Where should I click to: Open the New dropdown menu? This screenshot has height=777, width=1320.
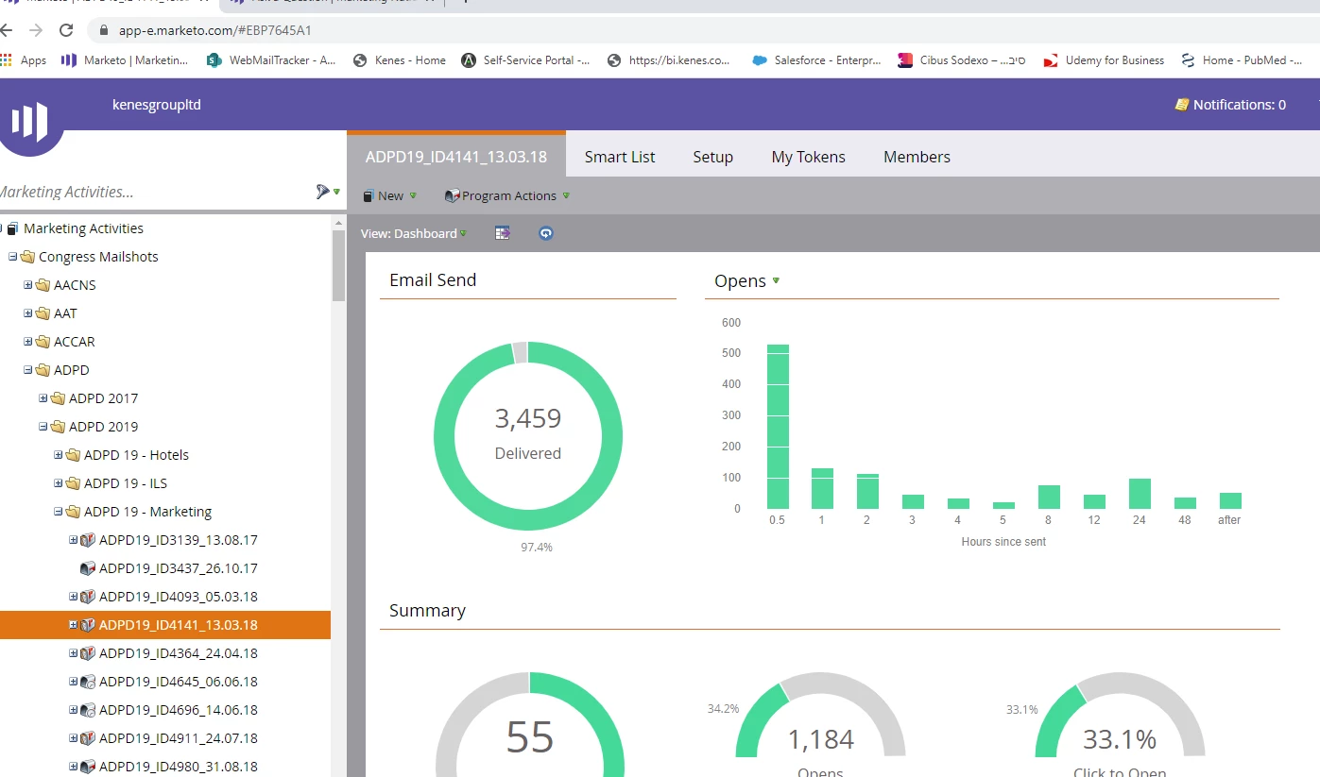(389, 195)
